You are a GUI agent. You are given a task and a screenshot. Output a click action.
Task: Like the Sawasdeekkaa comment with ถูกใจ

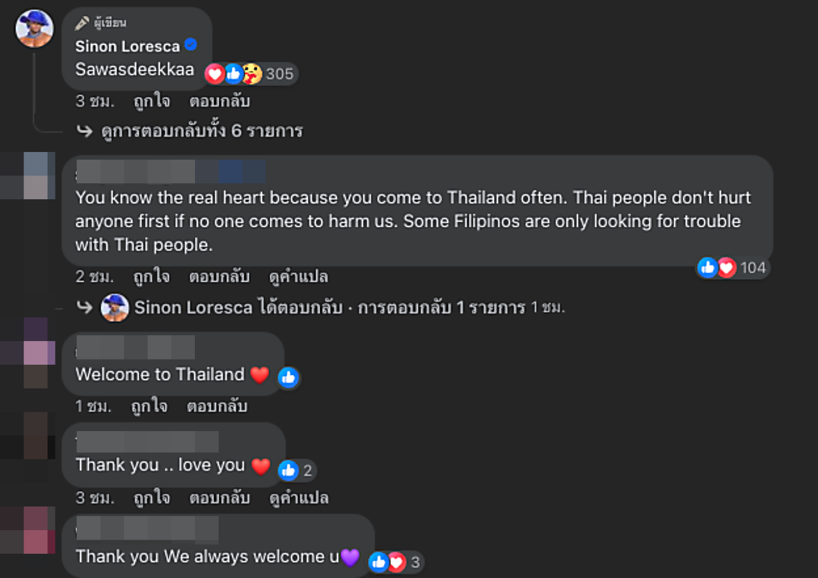coord(151,101)
